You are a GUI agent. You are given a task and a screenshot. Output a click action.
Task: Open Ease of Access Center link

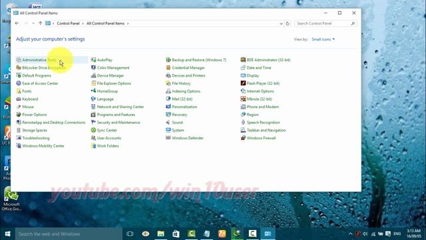(x=40, y=83)
